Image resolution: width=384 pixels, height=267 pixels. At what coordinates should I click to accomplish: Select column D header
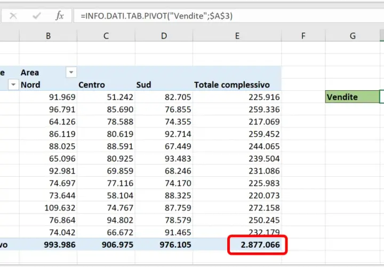coord(164,36)
